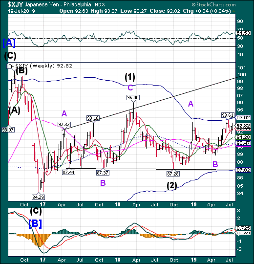The image size is (254, 264).
Task: Click the RSI reading label 61.53
Action: 243,33
